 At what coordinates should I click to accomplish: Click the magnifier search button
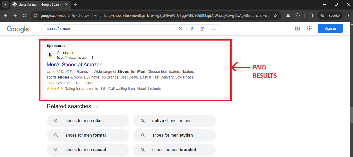(213, 29)
